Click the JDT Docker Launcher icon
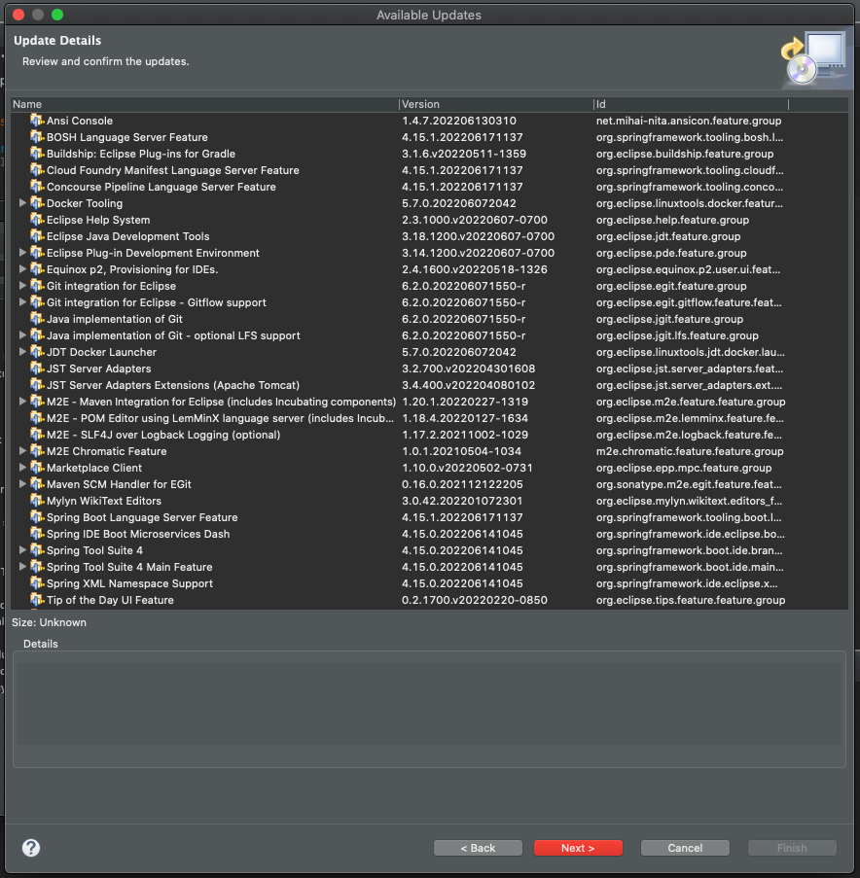Viewport: 860px width, 878px height. 37,352
